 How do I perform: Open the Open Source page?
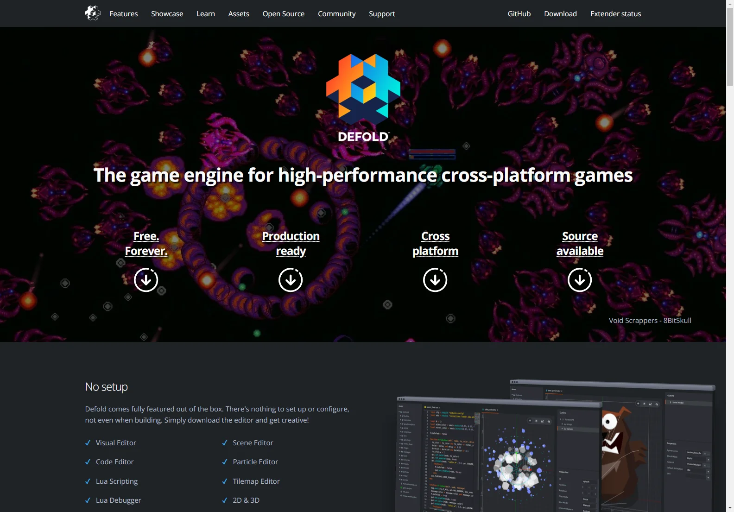[x=284, y=14]
